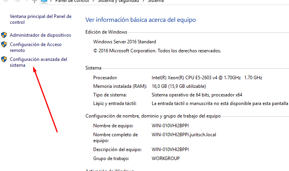Click shield icon beside Administrador de dispositivos
The width and height of the screenshot is (289, 171).
click(x=4, y=35)
